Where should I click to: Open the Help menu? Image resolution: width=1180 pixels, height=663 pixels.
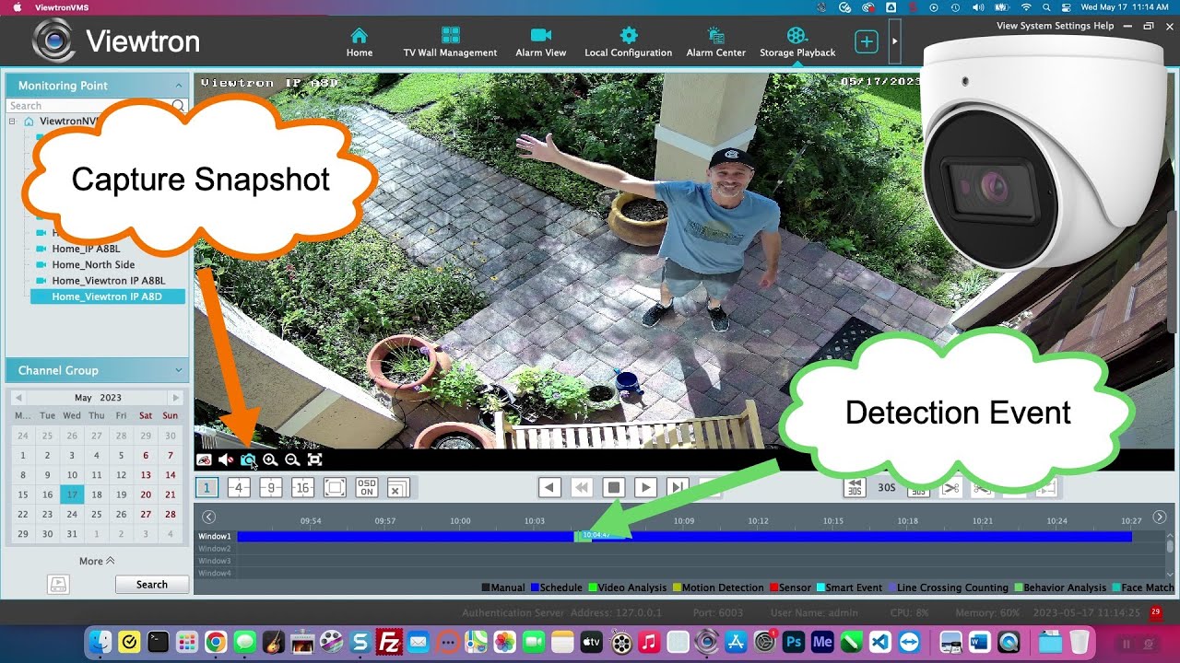[1103, 26]
